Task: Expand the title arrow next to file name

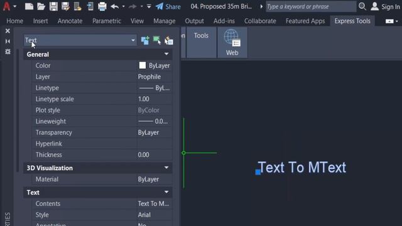Action: (x=261, y=6)
